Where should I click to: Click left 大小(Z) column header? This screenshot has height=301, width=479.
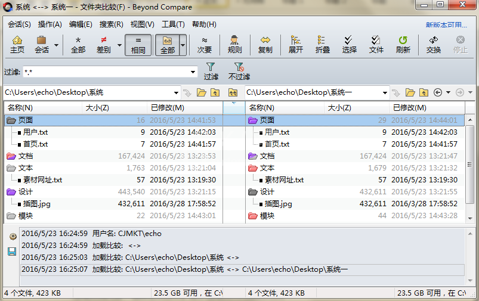pos(115,108)
